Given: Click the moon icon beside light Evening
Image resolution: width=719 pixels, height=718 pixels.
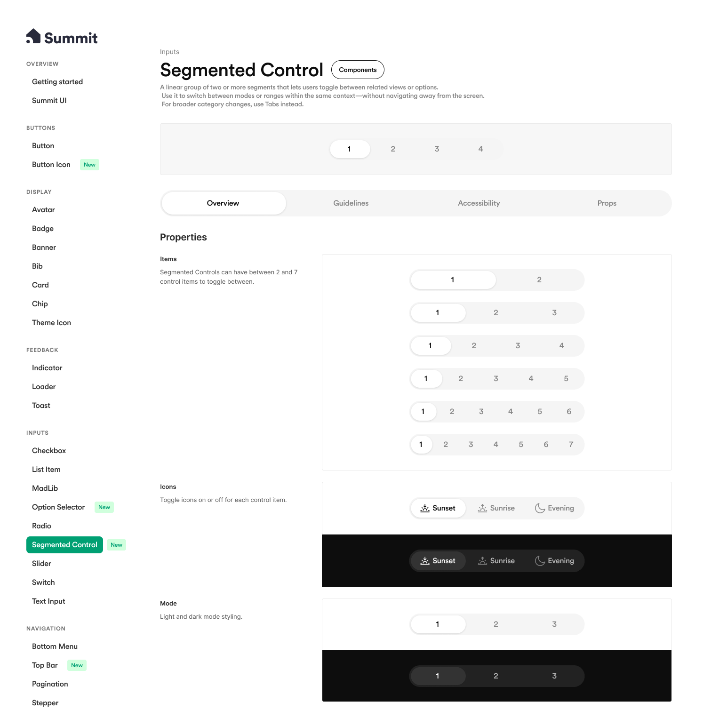Looking at the screenshot, I should pyautogui.click(x=540, y=508).
